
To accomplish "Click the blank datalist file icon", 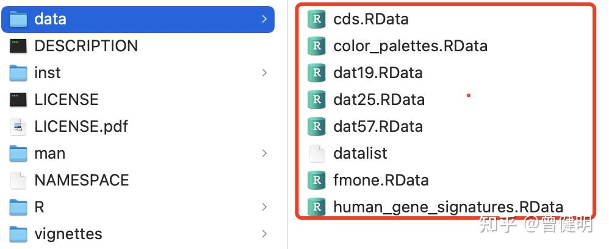I will pos(316,153).
